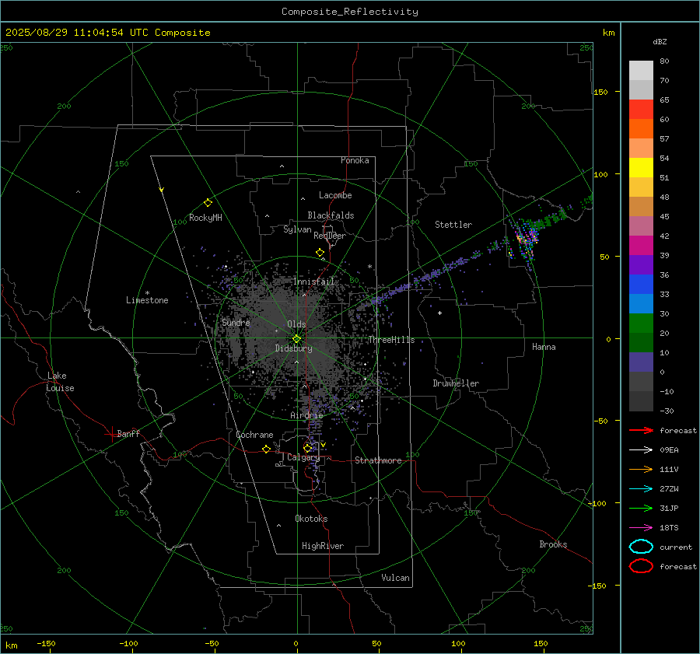Click the Limestone label

(x=147, y=300)
